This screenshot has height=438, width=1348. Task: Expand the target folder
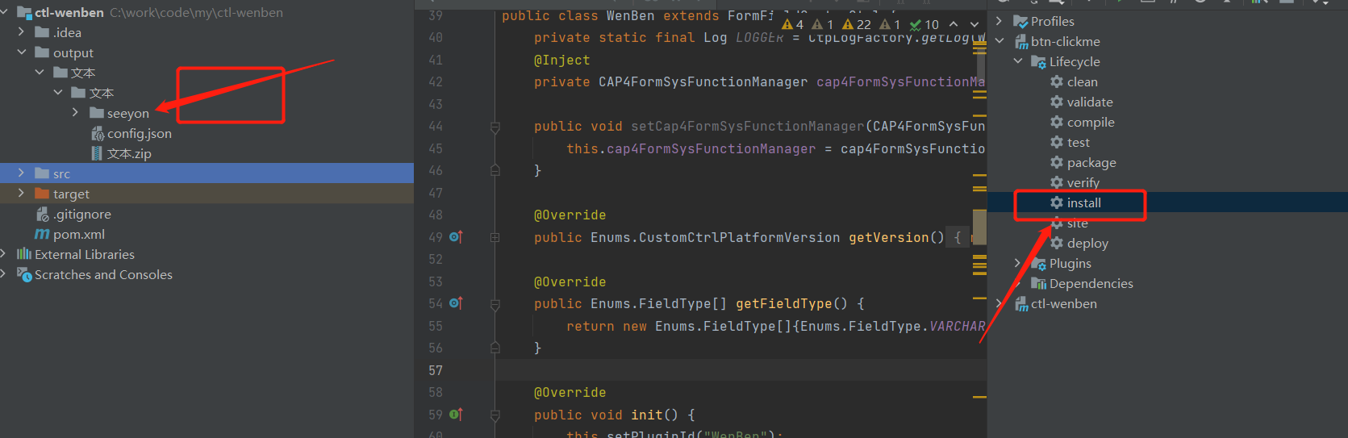[21, 194]
